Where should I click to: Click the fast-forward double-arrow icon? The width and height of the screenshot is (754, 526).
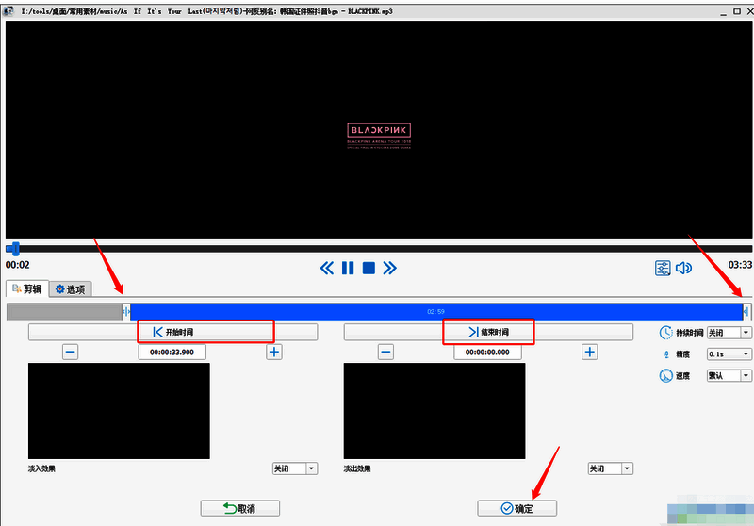389,269
